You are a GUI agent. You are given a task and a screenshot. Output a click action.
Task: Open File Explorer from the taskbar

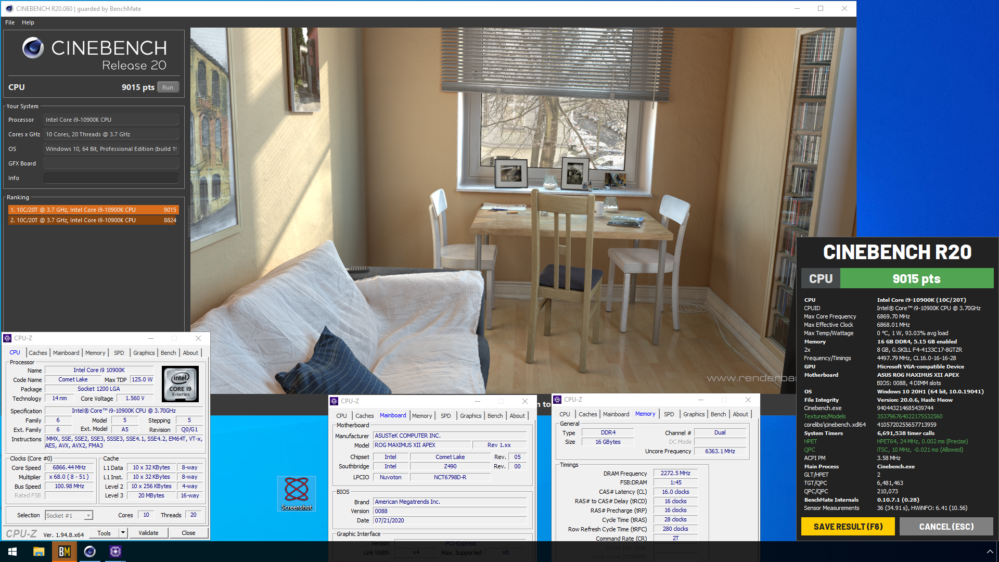pos(39,552)
